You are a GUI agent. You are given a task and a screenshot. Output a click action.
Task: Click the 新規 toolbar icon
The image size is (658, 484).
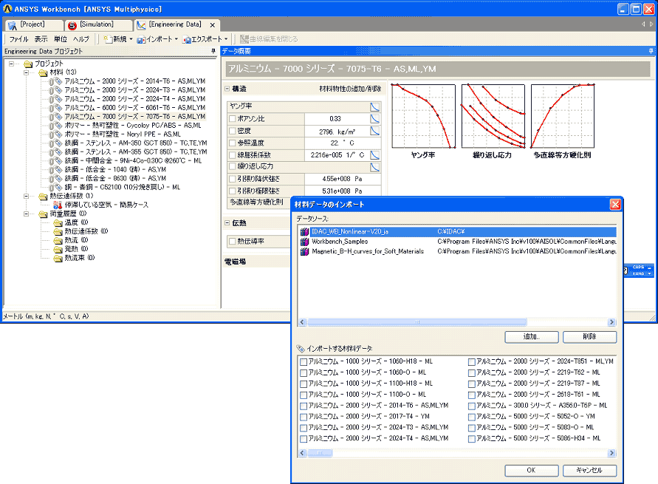tap(109, 39)
